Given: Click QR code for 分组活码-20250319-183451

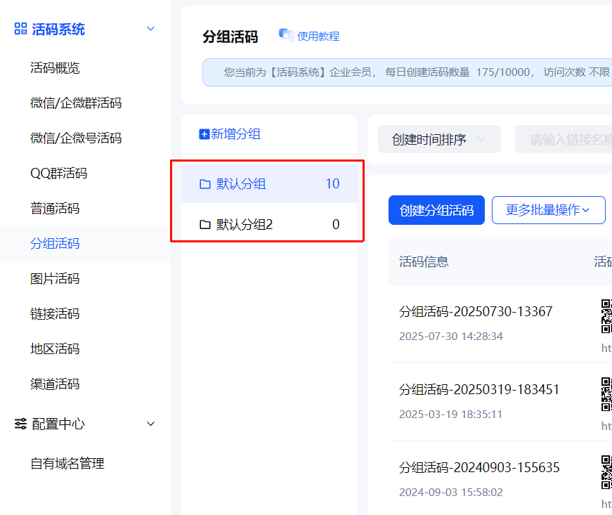Looking at the screenshot, I should pos(606,393).
